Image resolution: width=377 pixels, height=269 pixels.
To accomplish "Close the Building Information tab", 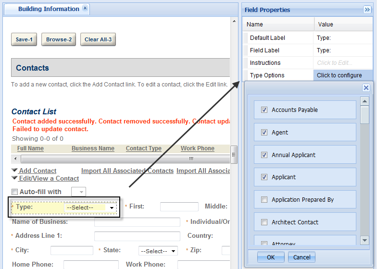I will [x=85, y=9].
